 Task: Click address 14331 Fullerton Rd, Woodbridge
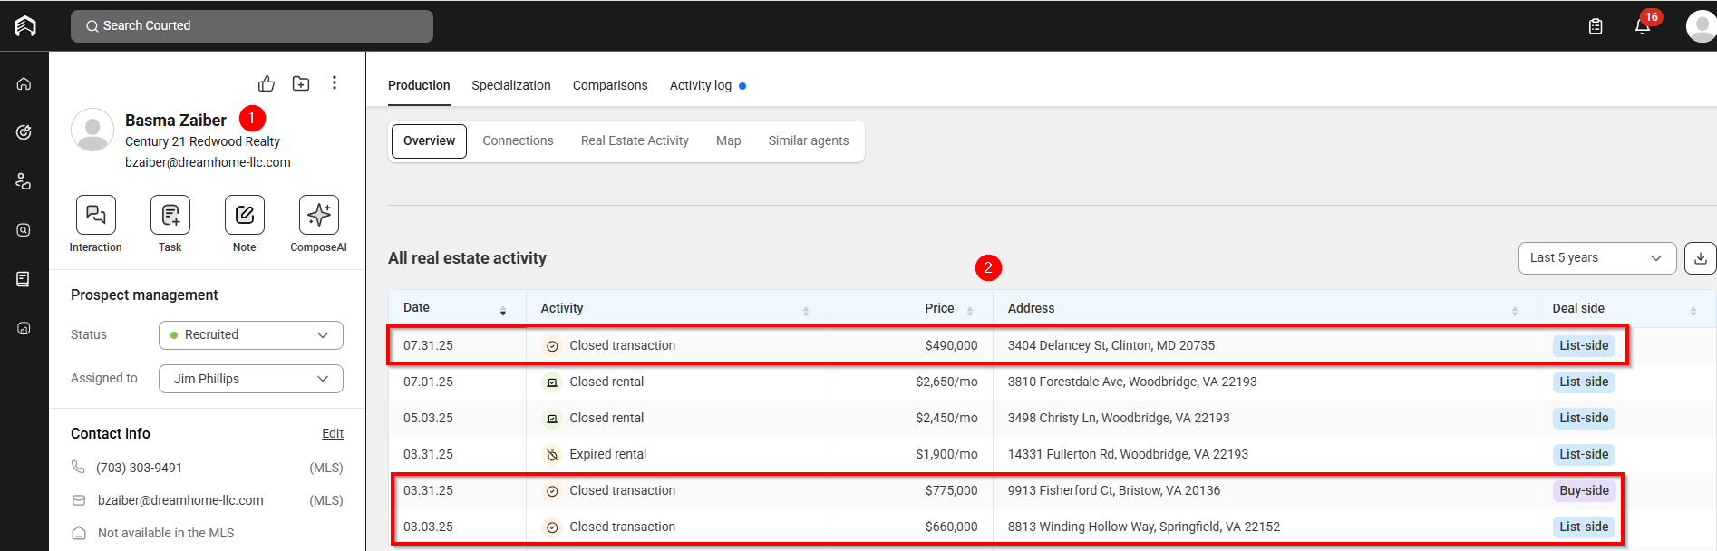1128,454
